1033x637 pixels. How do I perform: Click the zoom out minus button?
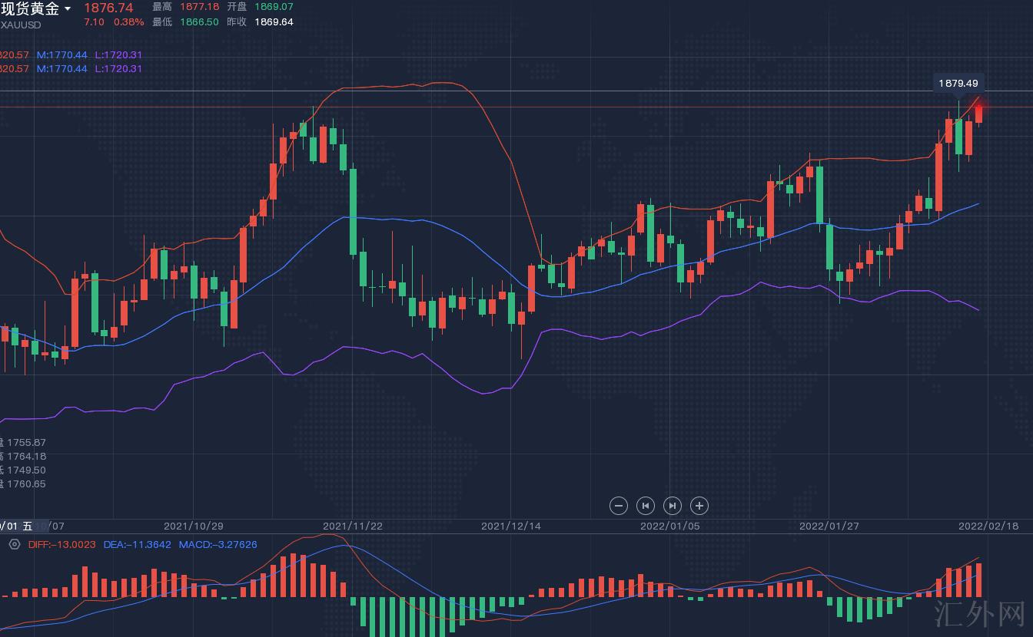(619, 506)
